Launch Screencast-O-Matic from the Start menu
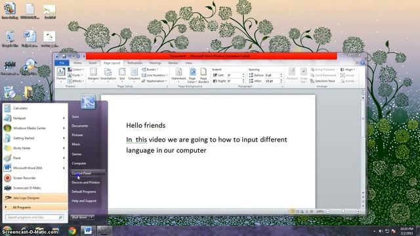This screenshot has width=420, height=236. tap(35, 188)
